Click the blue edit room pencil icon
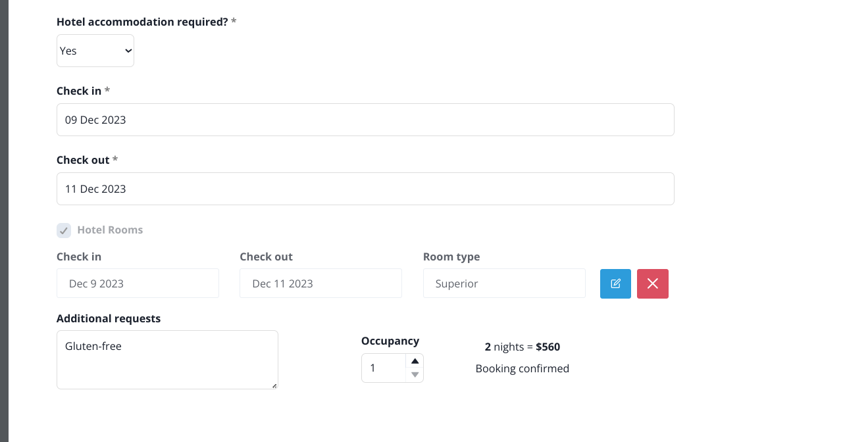Screen dimensions: 843x442 click(615, 283)
